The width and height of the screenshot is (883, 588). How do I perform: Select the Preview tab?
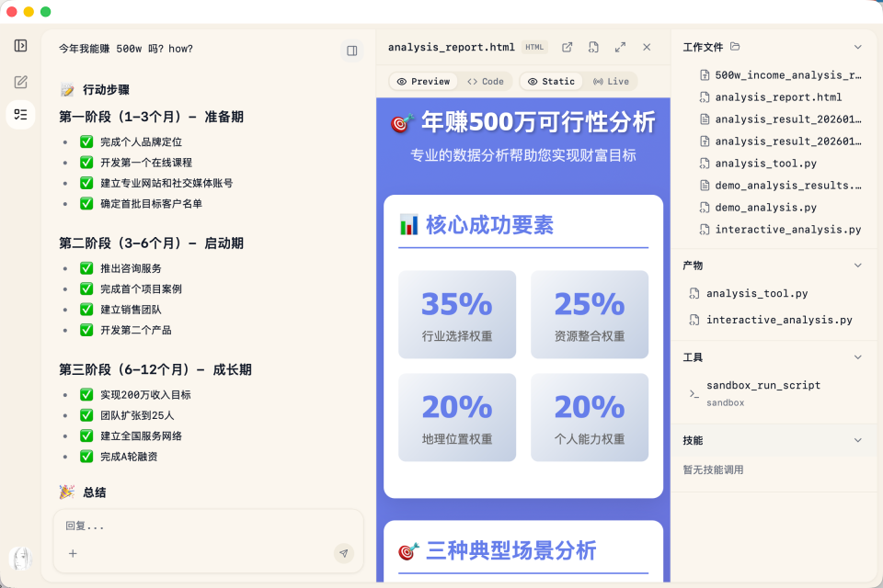pyautogui.click(x=423, y=81)
